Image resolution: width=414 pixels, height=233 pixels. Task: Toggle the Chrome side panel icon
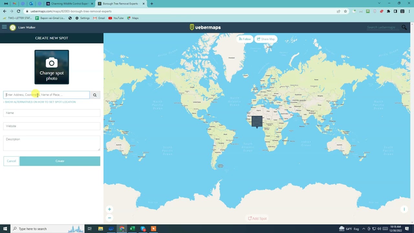point(395,11)
